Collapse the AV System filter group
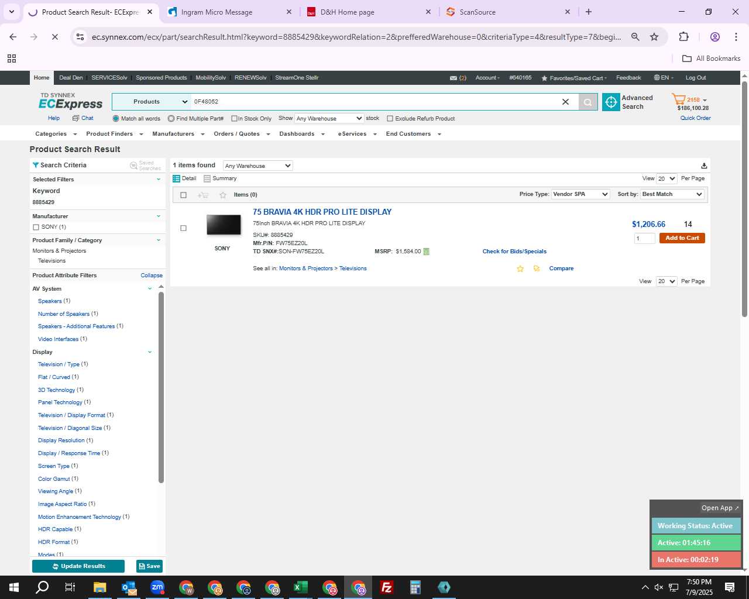The width and height of the screenshot is (749, 599). (x=150, y=289)
